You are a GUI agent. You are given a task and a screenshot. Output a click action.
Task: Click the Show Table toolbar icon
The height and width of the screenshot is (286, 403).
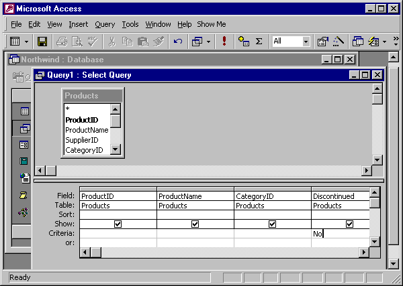point(244,42)
